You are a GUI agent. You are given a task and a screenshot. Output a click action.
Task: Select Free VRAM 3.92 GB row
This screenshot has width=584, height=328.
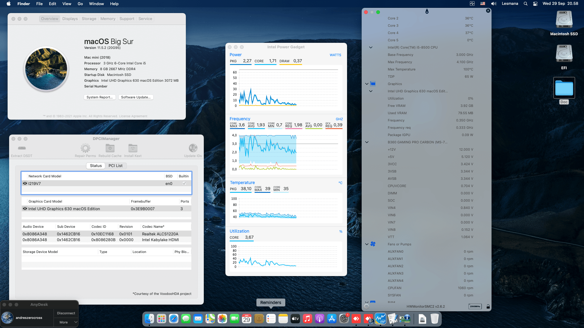pos(430,106)
